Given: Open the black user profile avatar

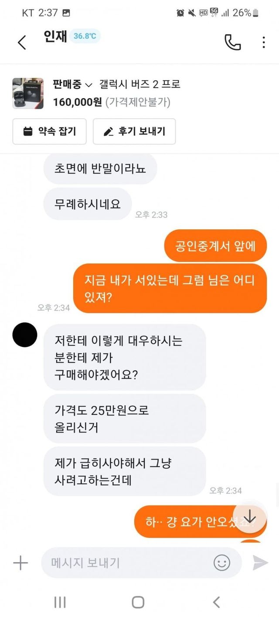Looking at the screenshot, I should click(x=25, y=335).
